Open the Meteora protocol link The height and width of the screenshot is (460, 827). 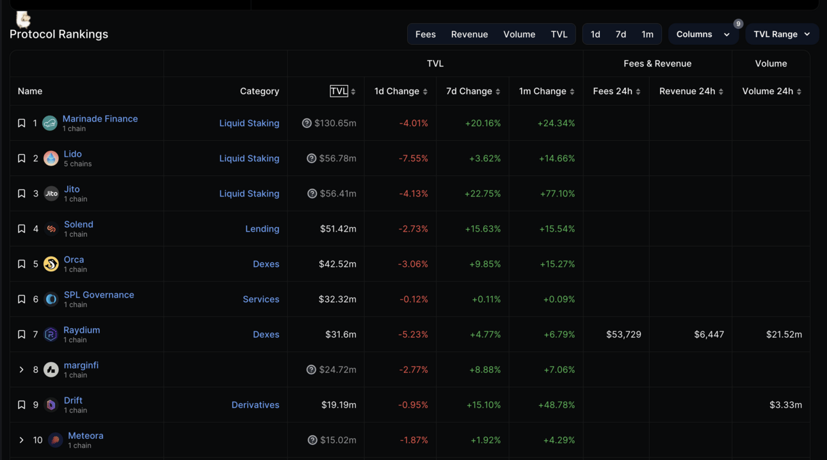coord(86,435)
